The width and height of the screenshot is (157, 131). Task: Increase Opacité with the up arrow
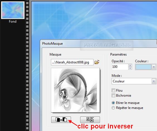[x=130, y=65]
